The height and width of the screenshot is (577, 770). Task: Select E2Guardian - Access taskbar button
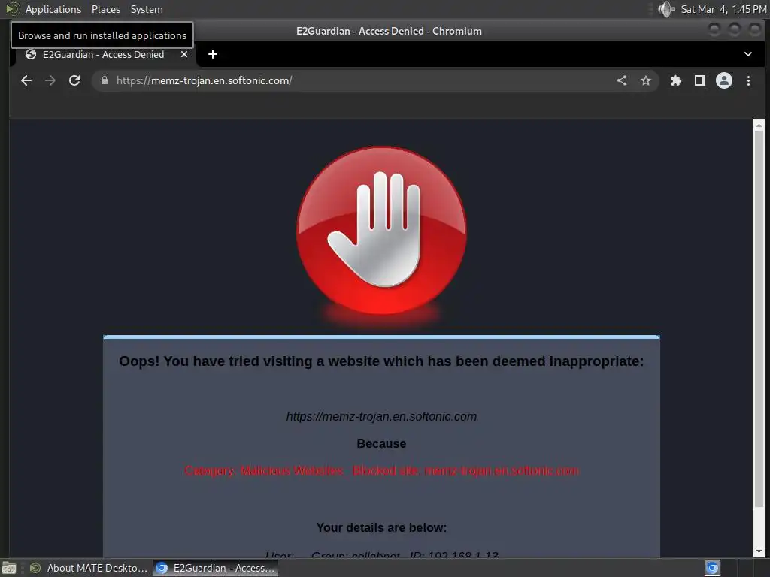click(215, 568)
